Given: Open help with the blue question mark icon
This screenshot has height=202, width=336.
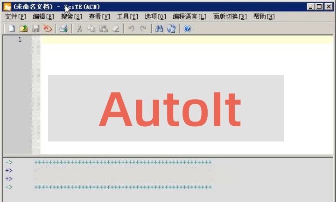Looking at the screenshot, I should (x=187, y=29).
